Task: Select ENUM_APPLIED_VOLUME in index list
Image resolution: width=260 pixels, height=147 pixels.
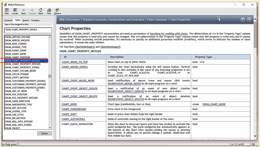Action: (x=17, y=37)
